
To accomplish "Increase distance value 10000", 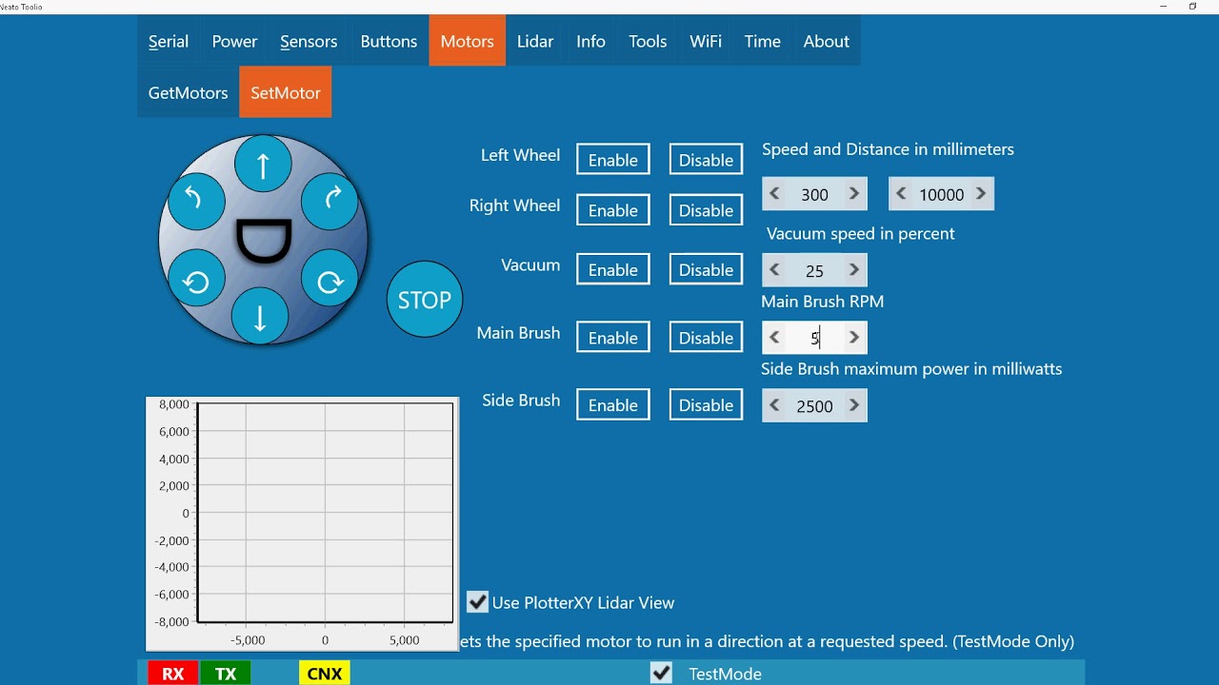I will 981,194.
